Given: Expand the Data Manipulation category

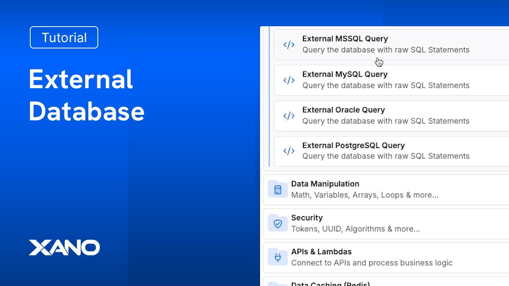Looking at the screenshot, I should [325, 184].
